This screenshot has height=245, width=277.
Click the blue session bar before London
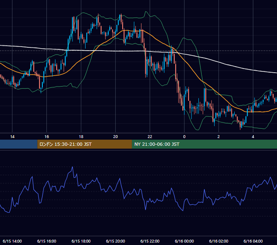click(x=19, y=144)
